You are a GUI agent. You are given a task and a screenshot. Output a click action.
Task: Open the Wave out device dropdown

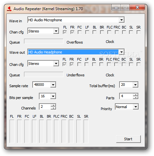(x=121, y=52)
